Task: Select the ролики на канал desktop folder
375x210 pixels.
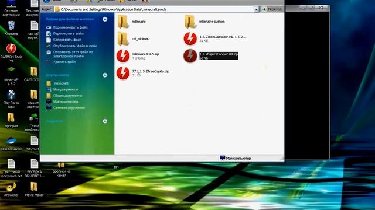Action: coord(61,170)
